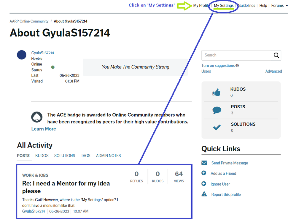The width and height of the screenshot is (296, 219).
Task: Open the Forums dropdown menu
Action: tap(279, 6)
